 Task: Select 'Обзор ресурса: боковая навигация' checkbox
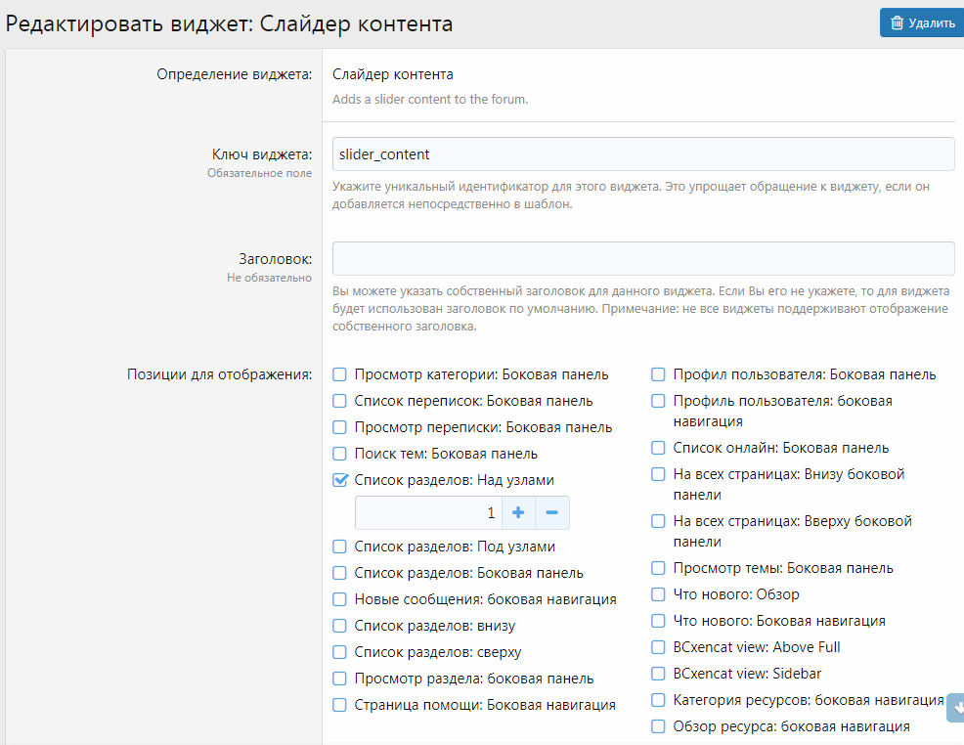click(x=659, y=726)
